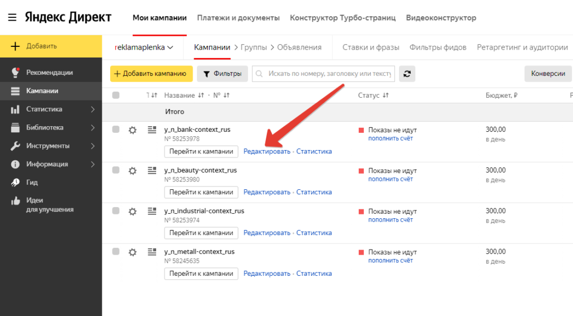Viewport: 573px width, 316px height.
Task: Open the reklamaplenka account dropdown
Action: (144, 47)
